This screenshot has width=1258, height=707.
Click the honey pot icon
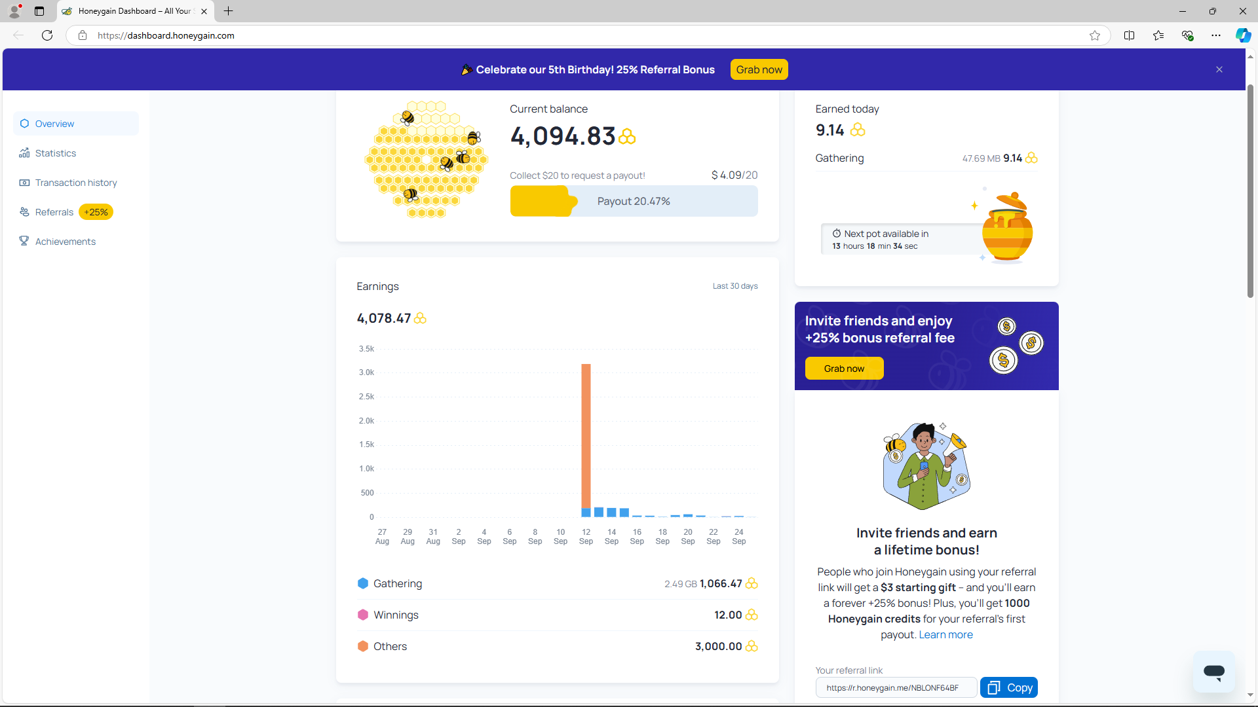[1007, 227]
